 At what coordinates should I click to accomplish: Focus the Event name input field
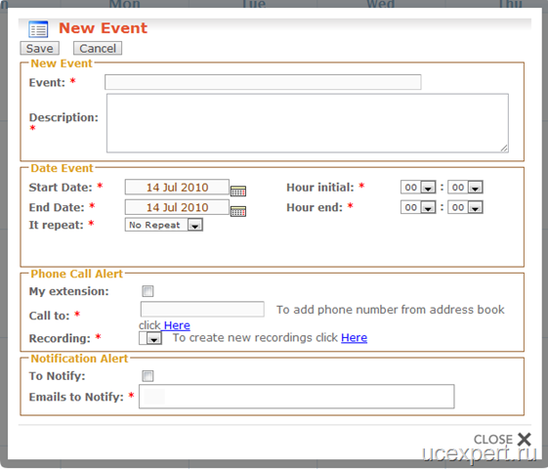[263, 82]
